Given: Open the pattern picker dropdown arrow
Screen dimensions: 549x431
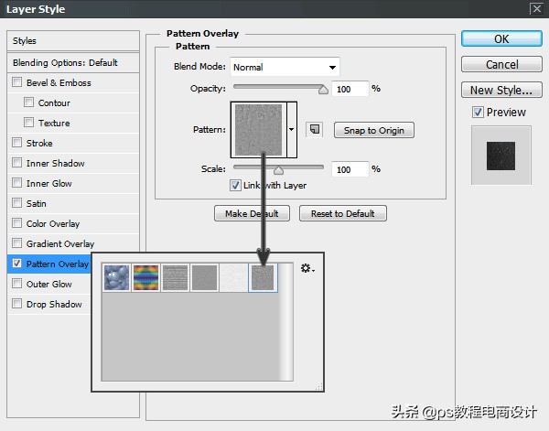Looking at the screenshot, I should tap(292, 130).
